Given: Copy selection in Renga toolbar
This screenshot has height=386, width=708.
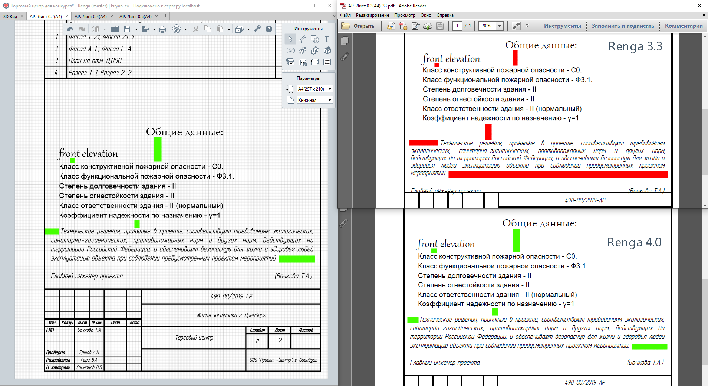Looking at the screenshot, I should click(208, 29).
